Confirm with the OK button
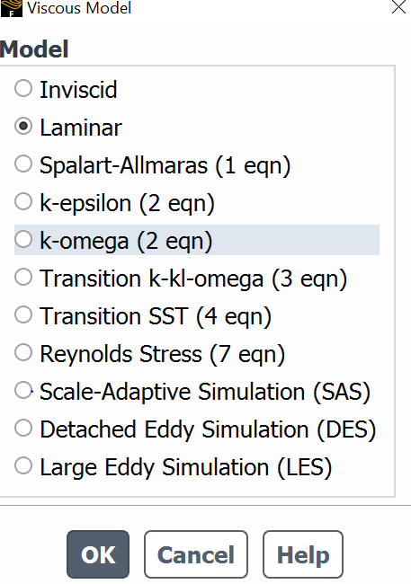The image size is (411, 584). [x=98, y=554]
